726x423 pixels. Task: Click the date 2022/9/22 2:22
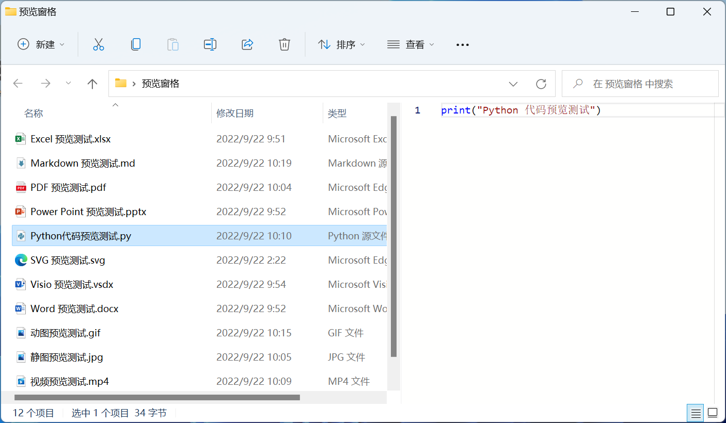pyautogui.click(x=251, y=260)
